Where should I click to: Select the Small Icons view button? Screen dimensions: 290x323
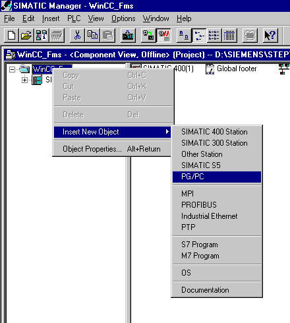[199, 36]
